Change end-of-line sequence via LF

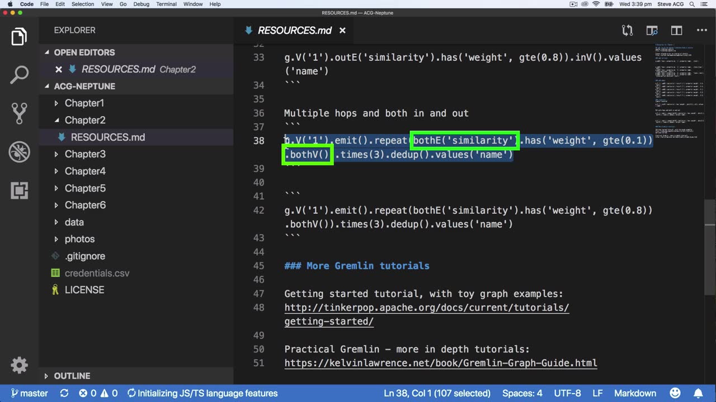(597, 393)
